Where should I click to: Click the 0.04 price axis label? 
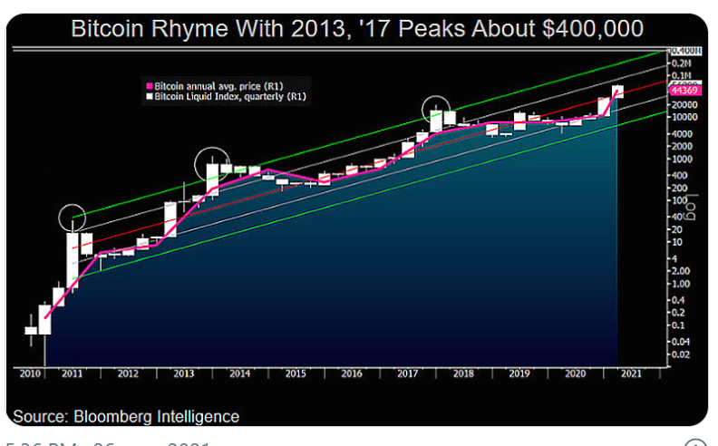click(x=681, y=342)
